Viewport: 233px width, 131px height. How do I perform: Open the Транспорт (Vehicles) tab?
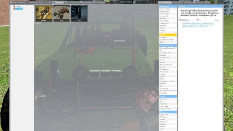tap(58, 3)
